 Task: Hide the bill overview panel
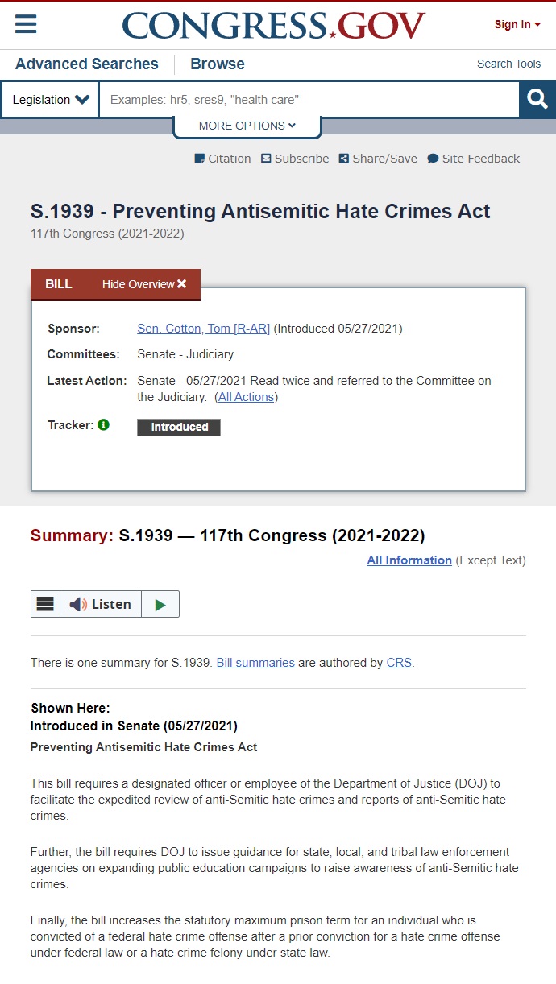point(144,284)
